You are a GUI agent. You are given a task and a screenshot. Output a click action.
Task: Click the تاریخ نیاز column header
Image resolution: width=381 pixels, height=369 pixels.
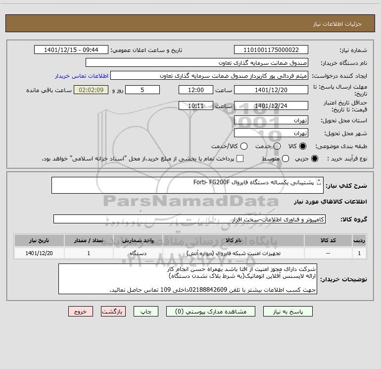[x=39, y=240]
